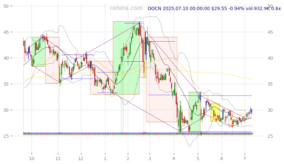The image size is (284, 164).
Task: Click the right axis label 45
Action: [270, 32]
